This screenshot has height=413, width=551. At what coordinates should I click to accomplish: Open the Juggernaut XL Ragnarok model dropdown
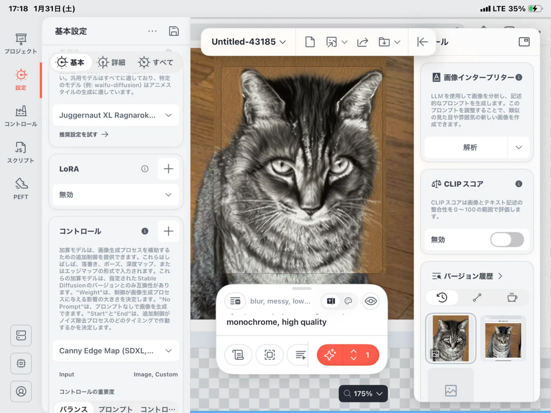[116, 115]
